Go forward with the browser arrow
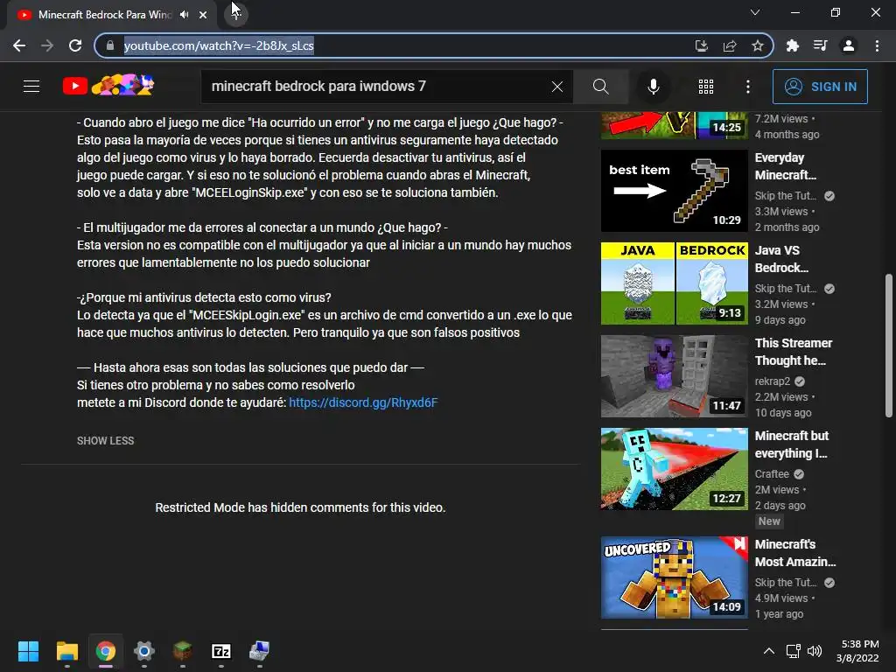The height and width of the screenshot is (672, 896). [x=47, y=45]
